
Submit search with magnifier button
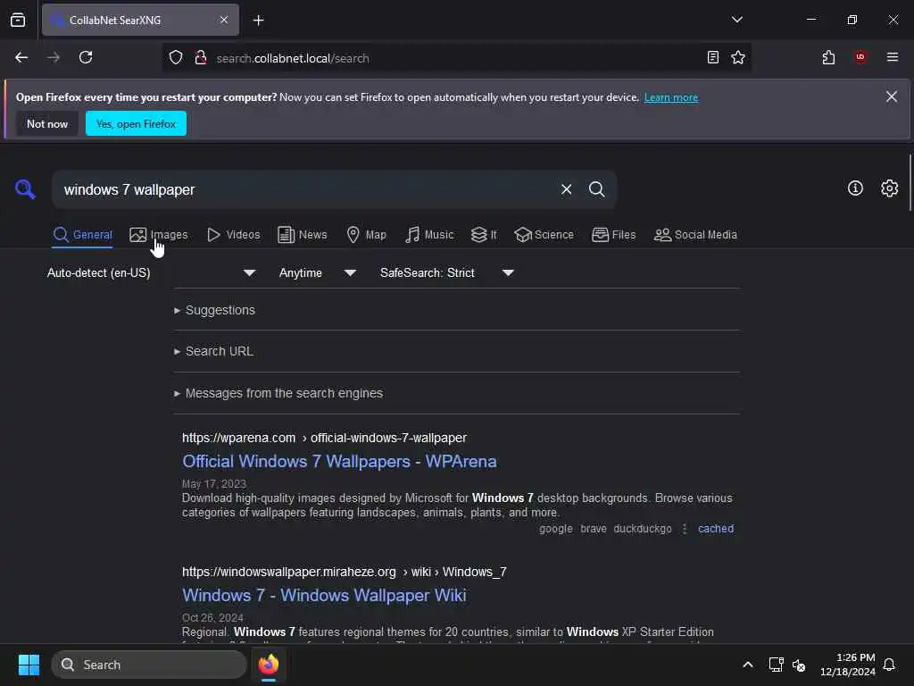click(596, 189)
